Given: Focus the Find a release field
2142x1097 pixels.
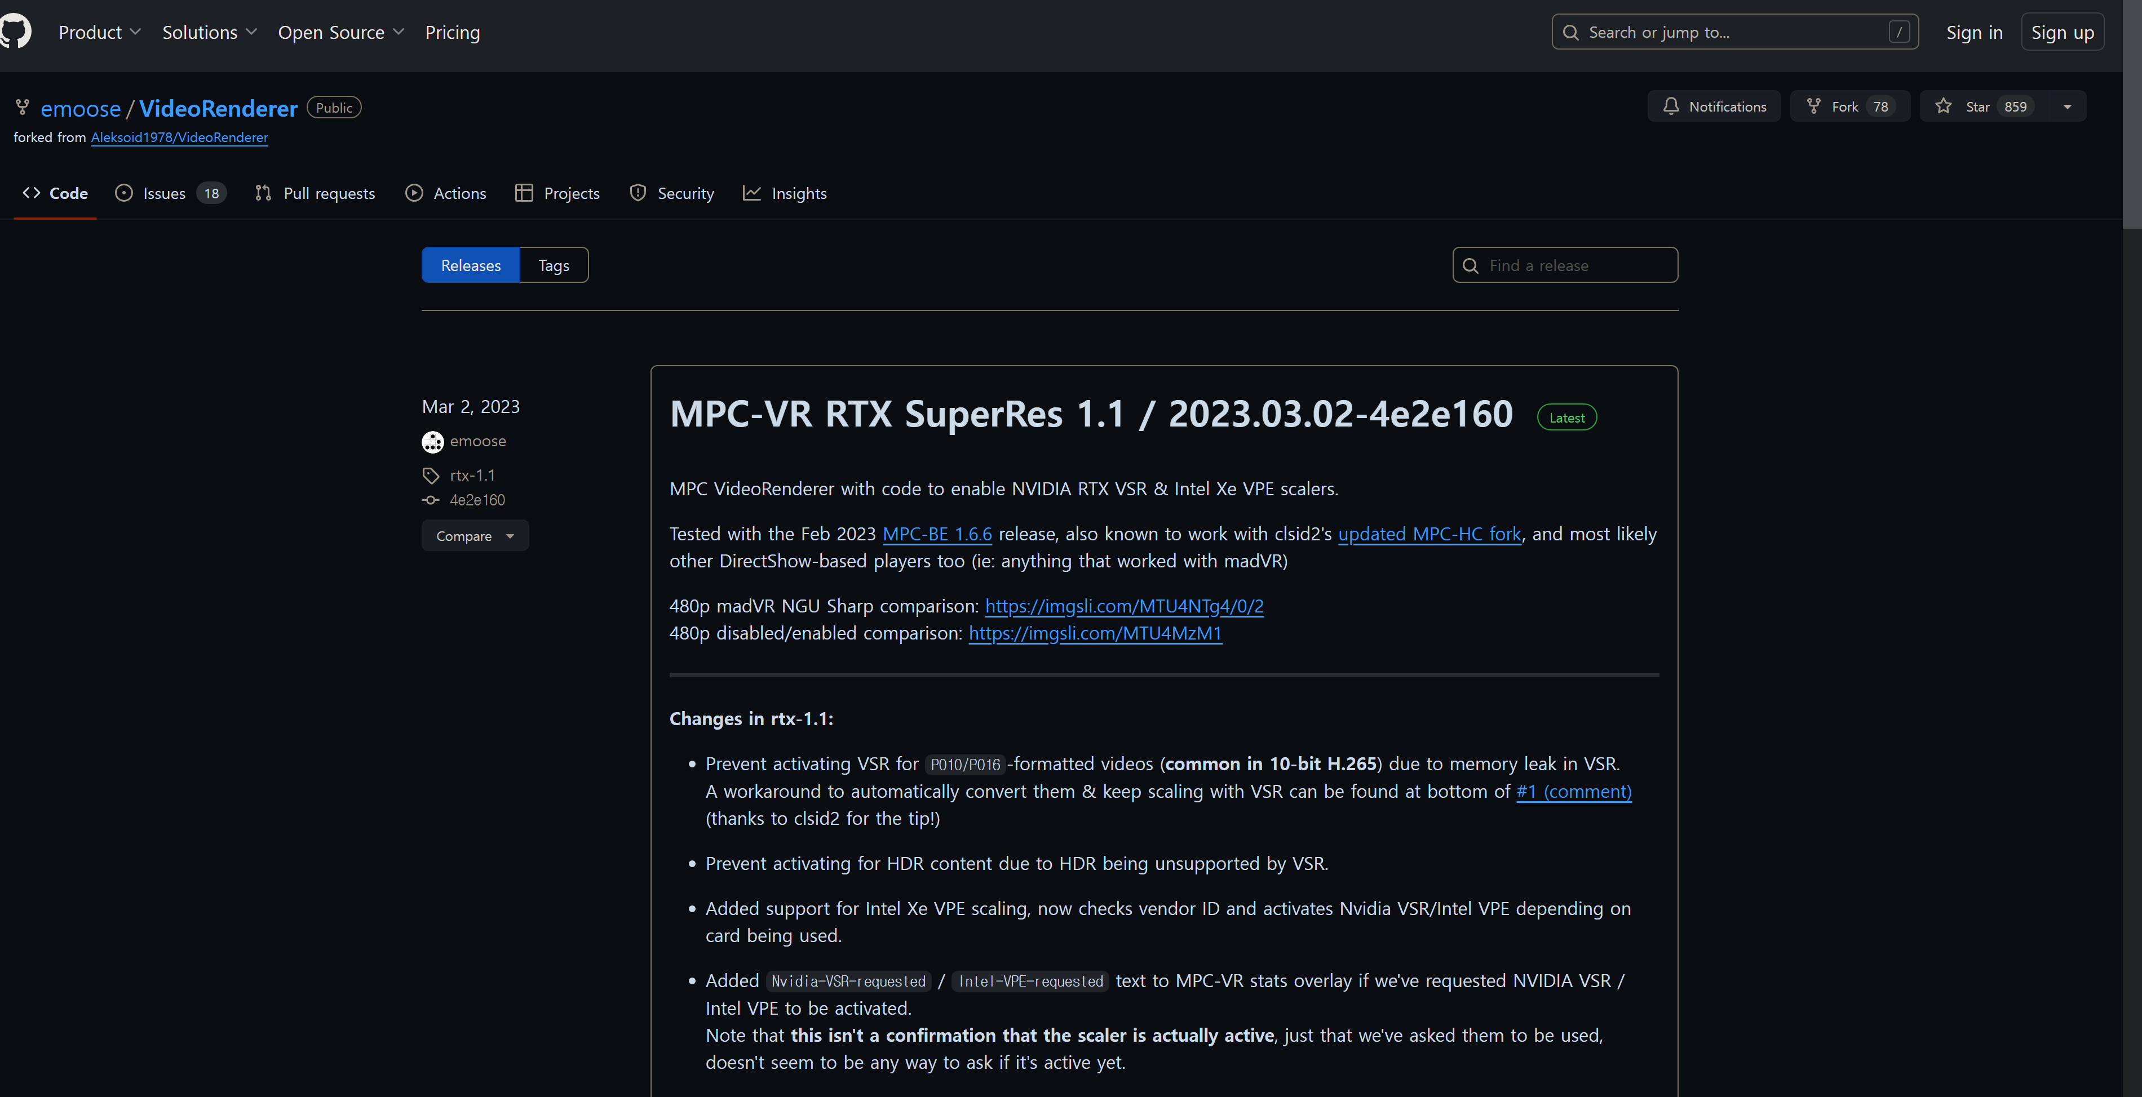Looking at the screenshot, I should click(1565, 265).
